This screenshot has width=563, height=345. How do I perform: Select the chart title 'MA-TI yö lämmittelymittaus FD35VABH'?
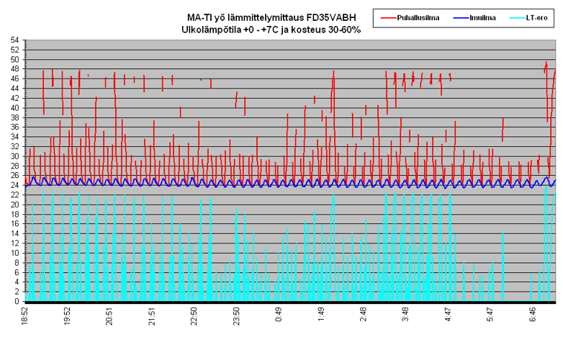(x=271, y=17)
